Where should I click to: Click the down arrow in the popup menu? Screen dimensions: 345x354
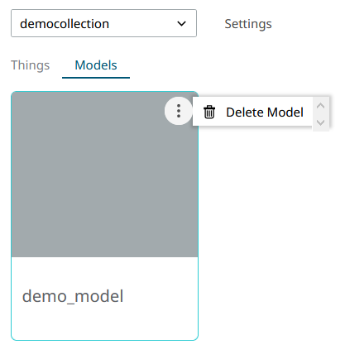click(x=320, y=122)
